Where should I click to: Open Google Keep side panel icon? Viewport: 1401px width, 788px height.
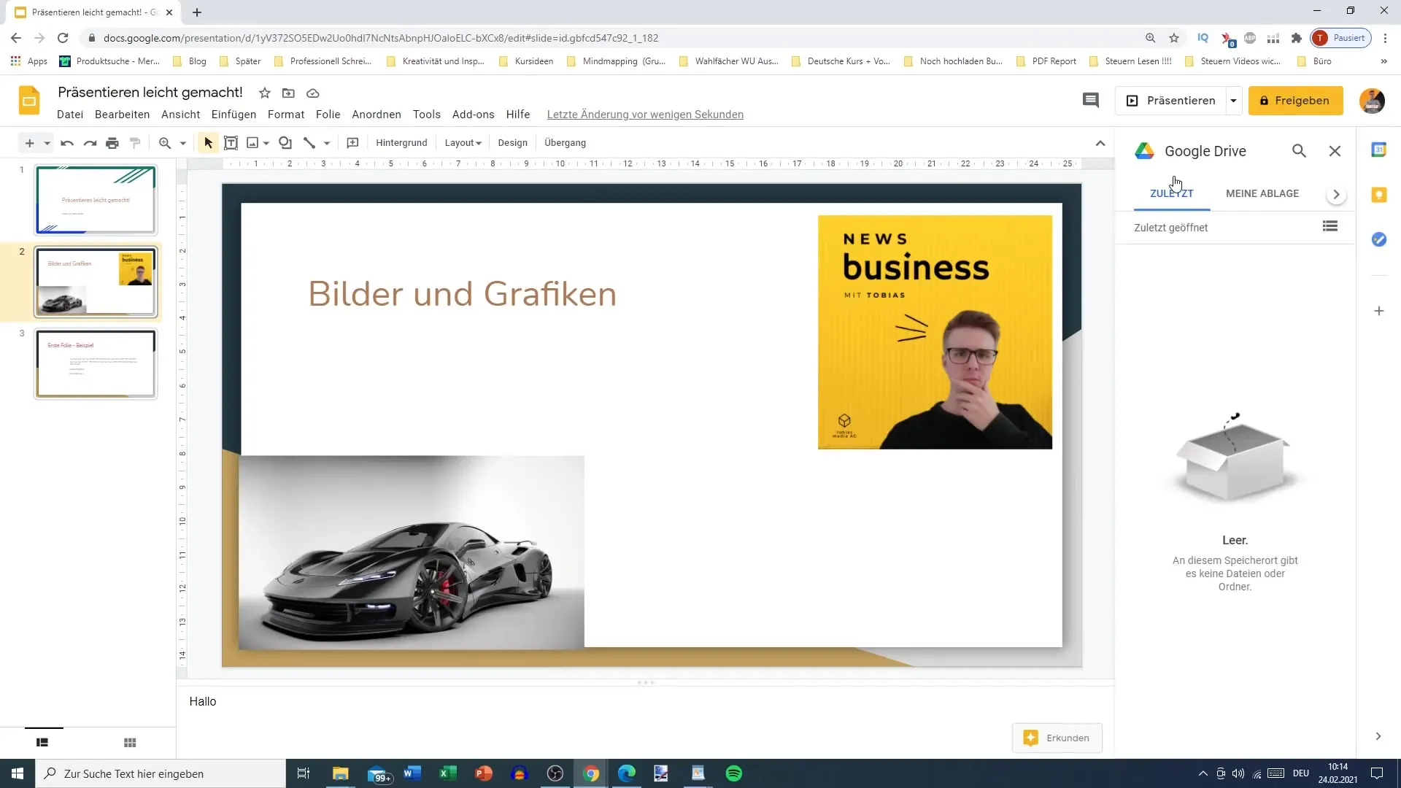point(1378,195)
